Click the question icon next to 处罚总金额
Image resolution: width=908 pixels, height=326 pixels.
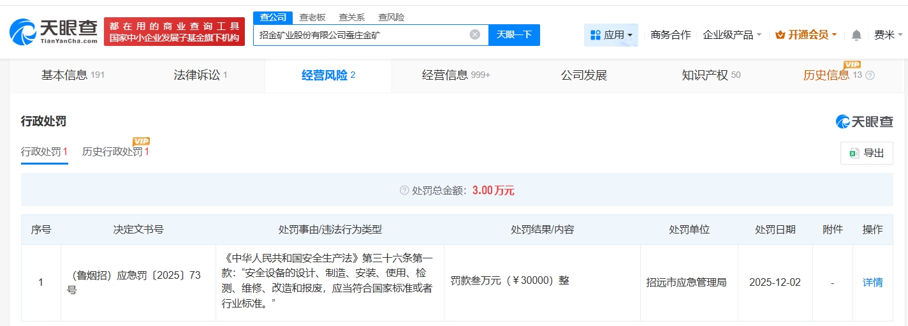pyautogui.click(x=404, y=190)
